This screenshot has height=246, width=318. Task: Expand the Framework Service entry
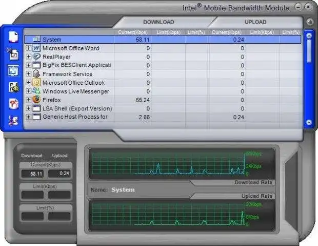click(29, 74)
